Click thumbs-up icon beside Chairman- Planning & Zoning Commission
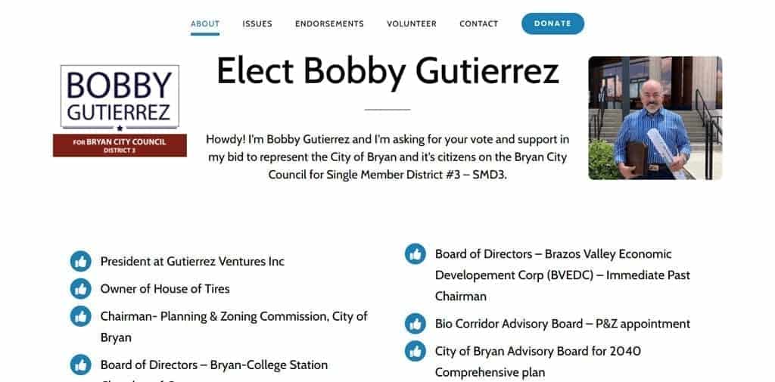 click(x=80, y=316)
